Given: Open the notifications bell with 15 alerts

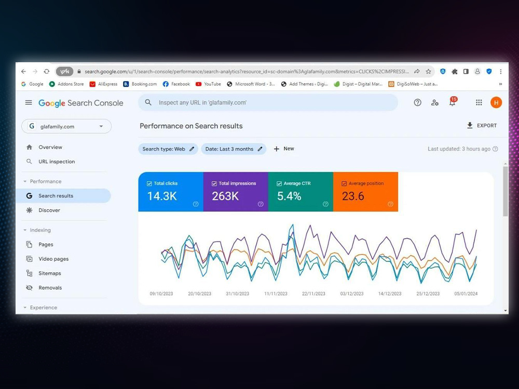Looking at the screenshot, I should pyautogui.click(x=453, y=102).
